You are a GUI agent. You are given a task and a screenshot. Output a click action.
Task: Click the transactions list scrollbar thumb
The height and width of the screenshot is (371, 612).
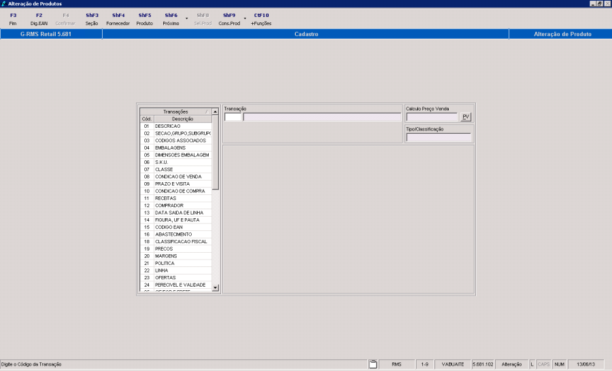point(215,152)
